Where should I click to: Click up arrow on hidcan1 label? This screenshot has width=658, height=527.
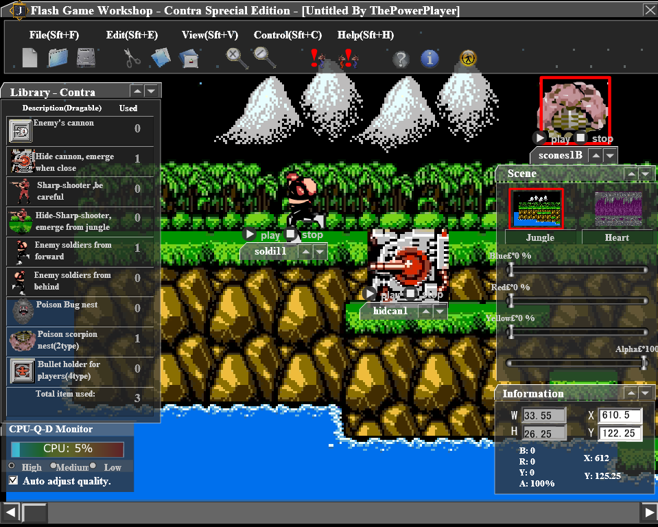[x=426, y=312]
